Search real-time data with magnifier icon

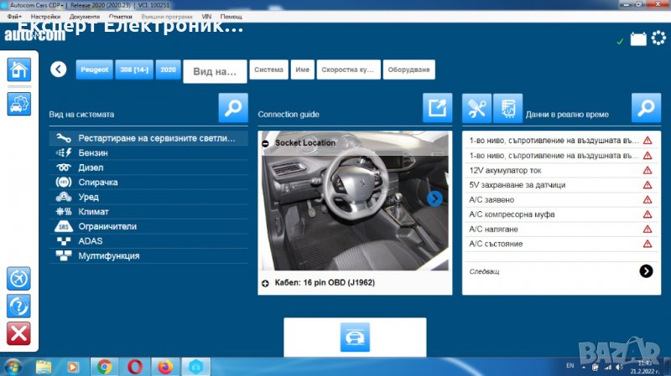point(646,108)
